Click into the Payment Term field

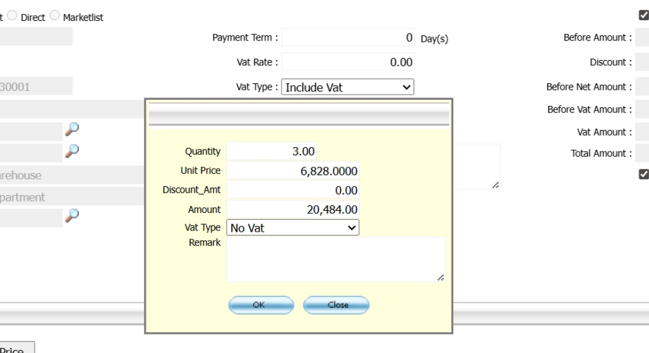348,38
